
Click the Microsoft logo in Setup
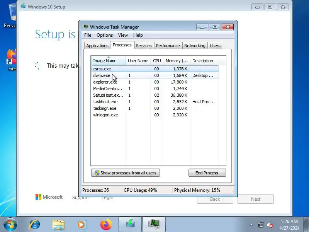coord(49,197)
